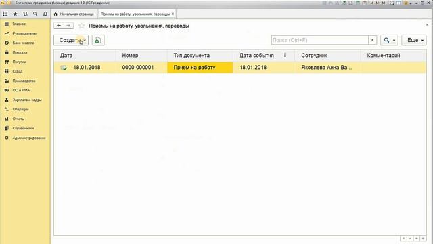This screenshot has width=433, height=244.
Task: Go forward using the right arrow
Action: (x=68, y=26)
